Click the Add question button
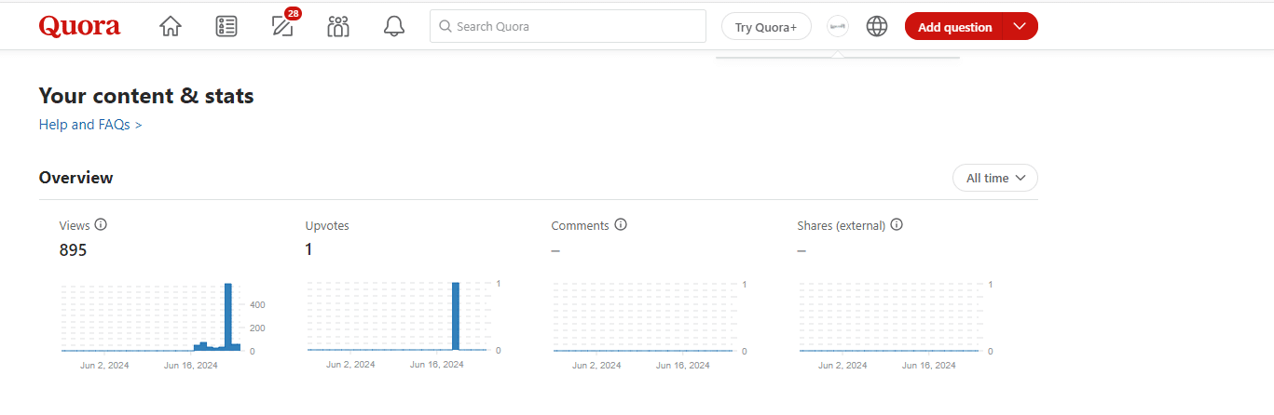1274x415 pixels. [x=954, y=27]
